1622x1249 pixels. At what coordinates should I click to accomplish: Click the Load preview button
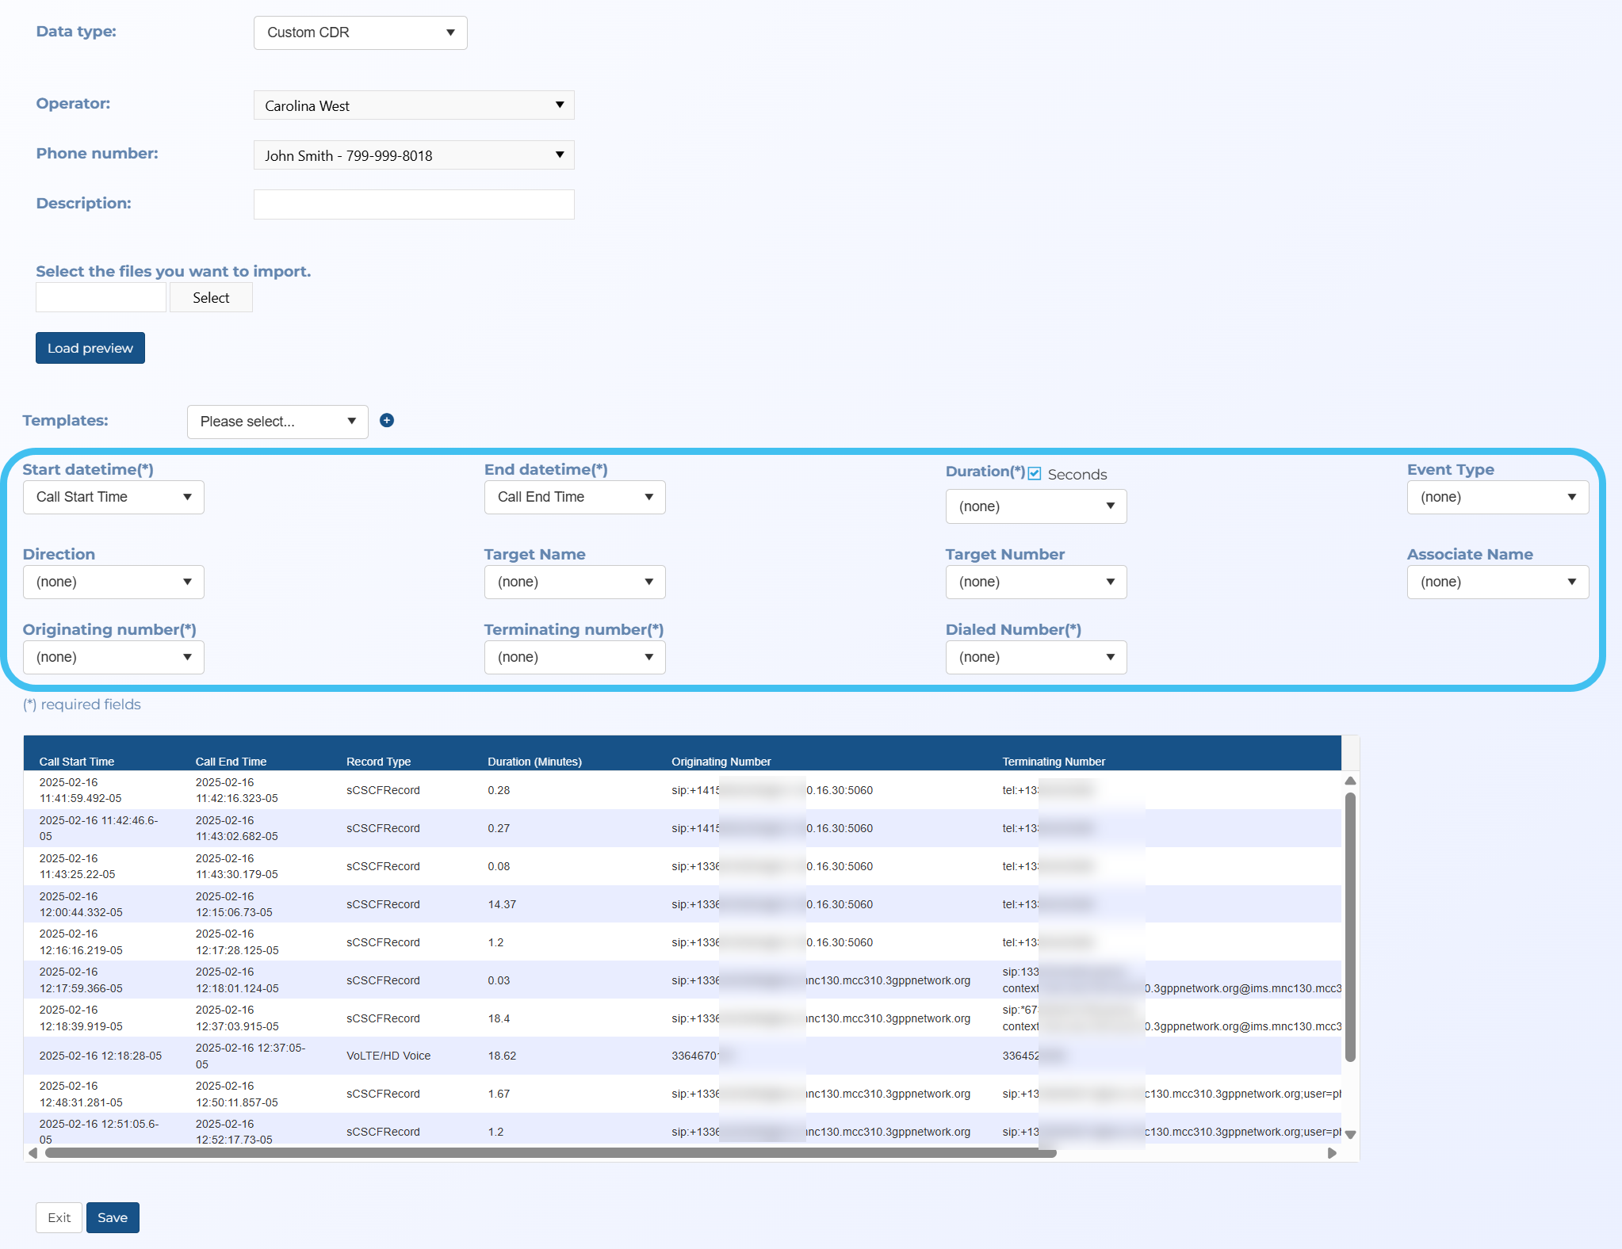coord(90,348)
